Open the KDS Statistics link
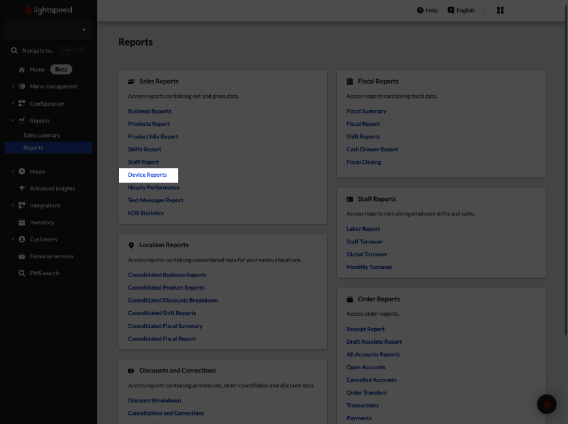 point(146,213)
